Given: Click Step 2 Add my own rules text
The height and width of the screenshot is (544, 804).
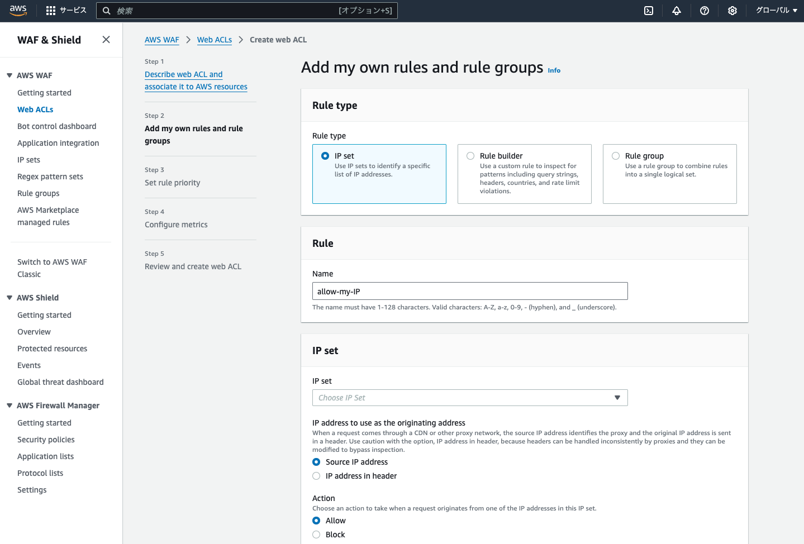Looking at the screenshot, I should pyautogui.click(x=194, y=135).
